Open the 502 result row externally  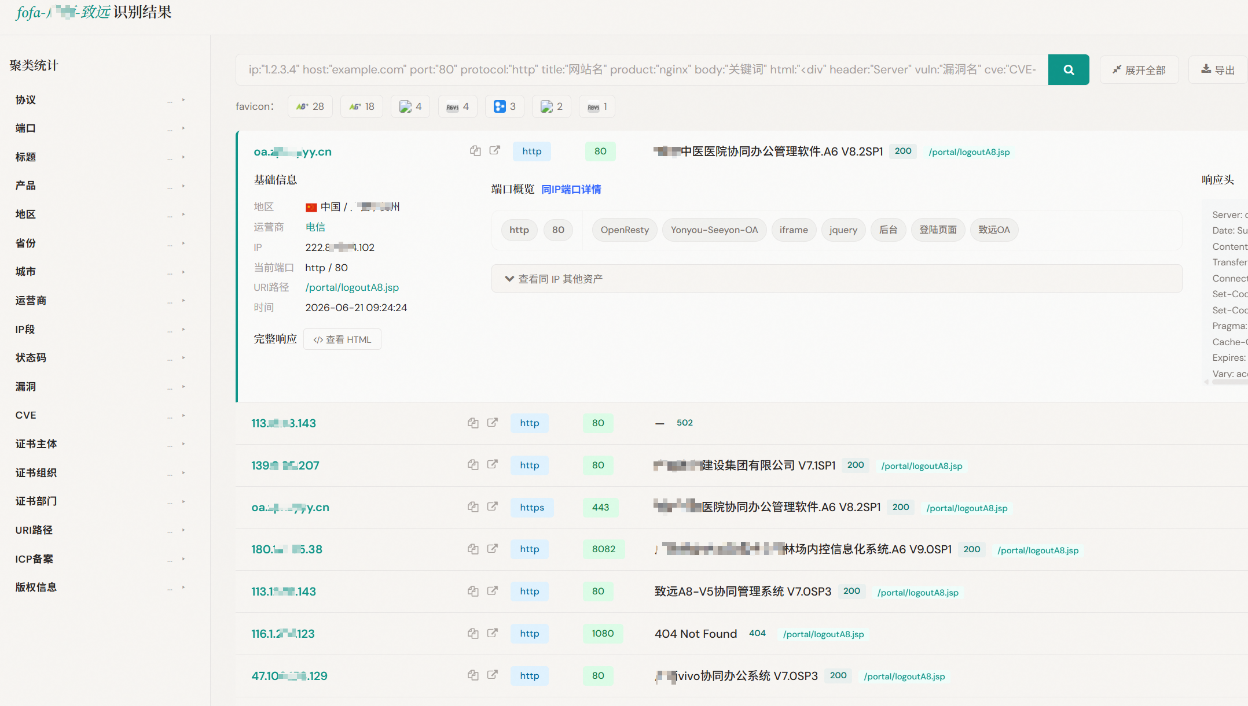492,423
